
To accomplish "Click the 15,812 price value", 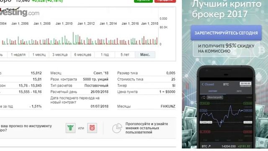I will (x=36, y=73).
